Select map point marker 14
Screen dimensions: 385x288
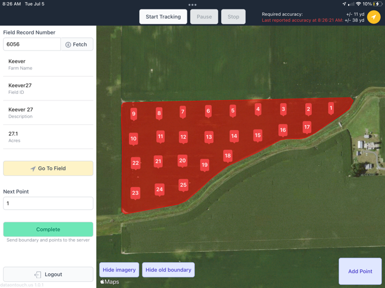(234, 137)
